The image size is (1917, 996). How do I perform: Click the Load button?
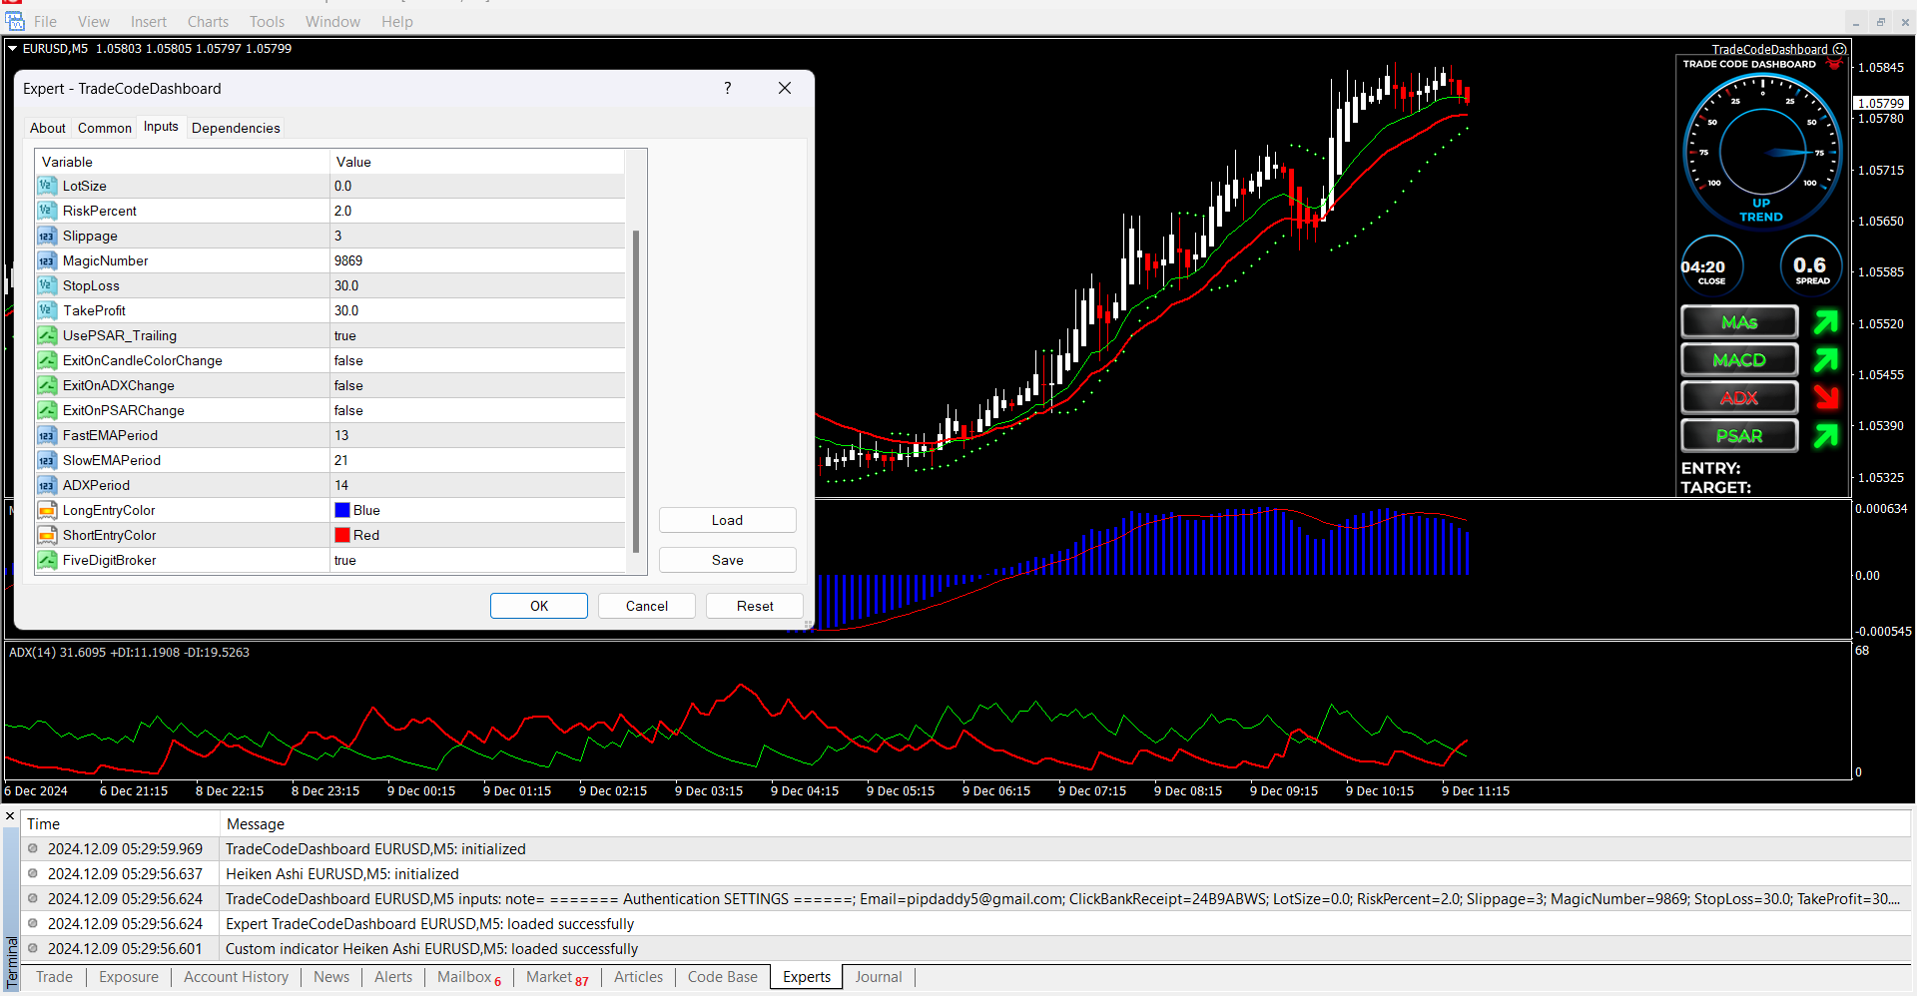pyautogui.click(x=727, y=520)
